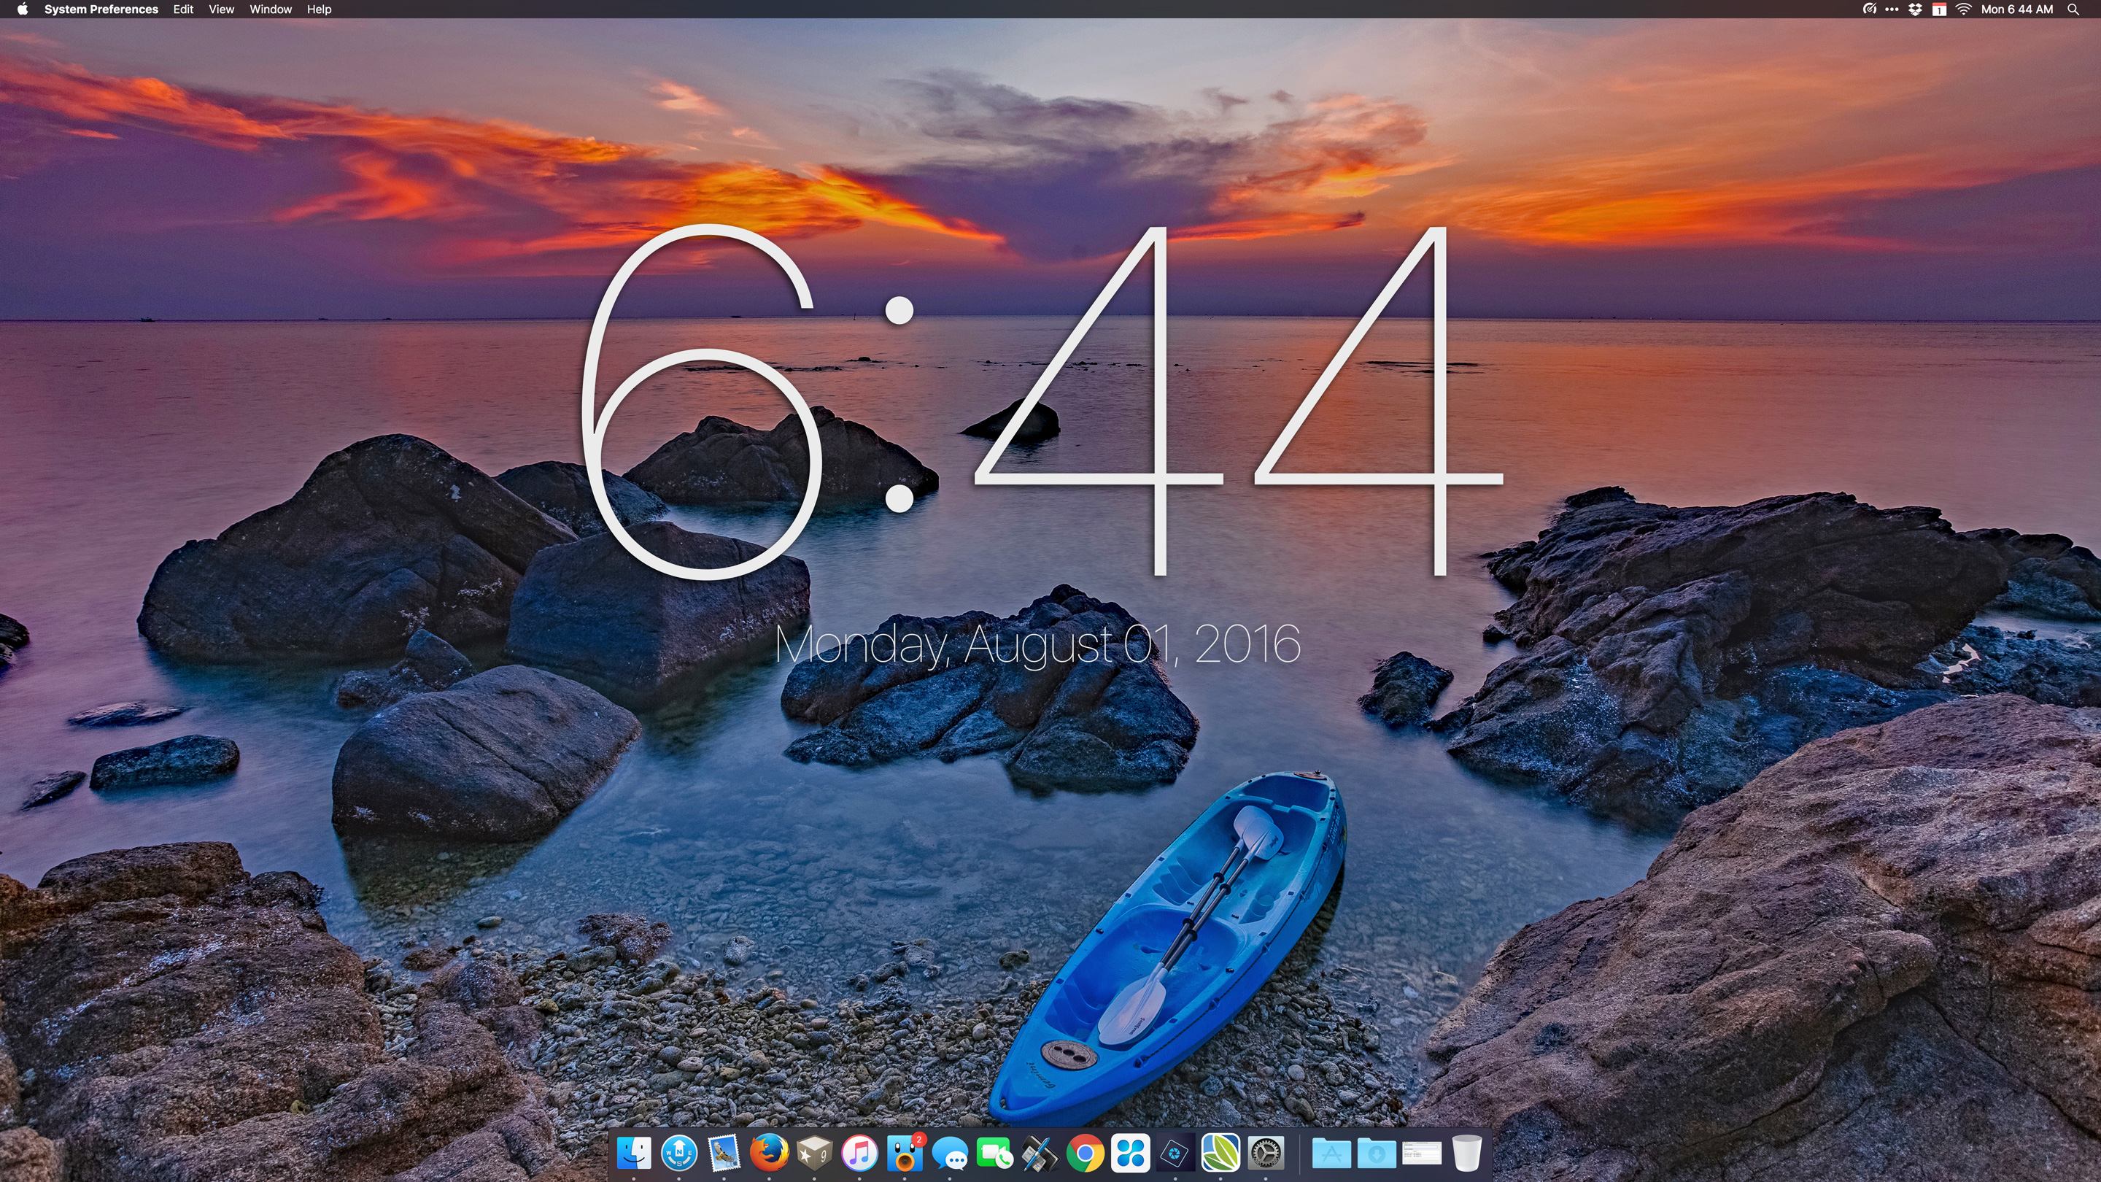Open the Edit menu

182,9
